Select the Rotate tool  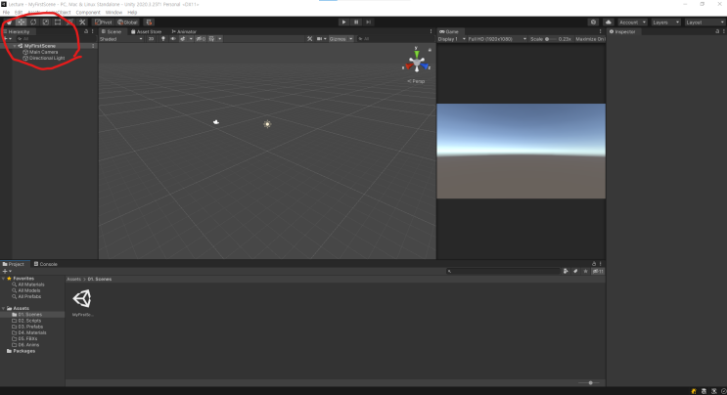[x=33, y=22]
